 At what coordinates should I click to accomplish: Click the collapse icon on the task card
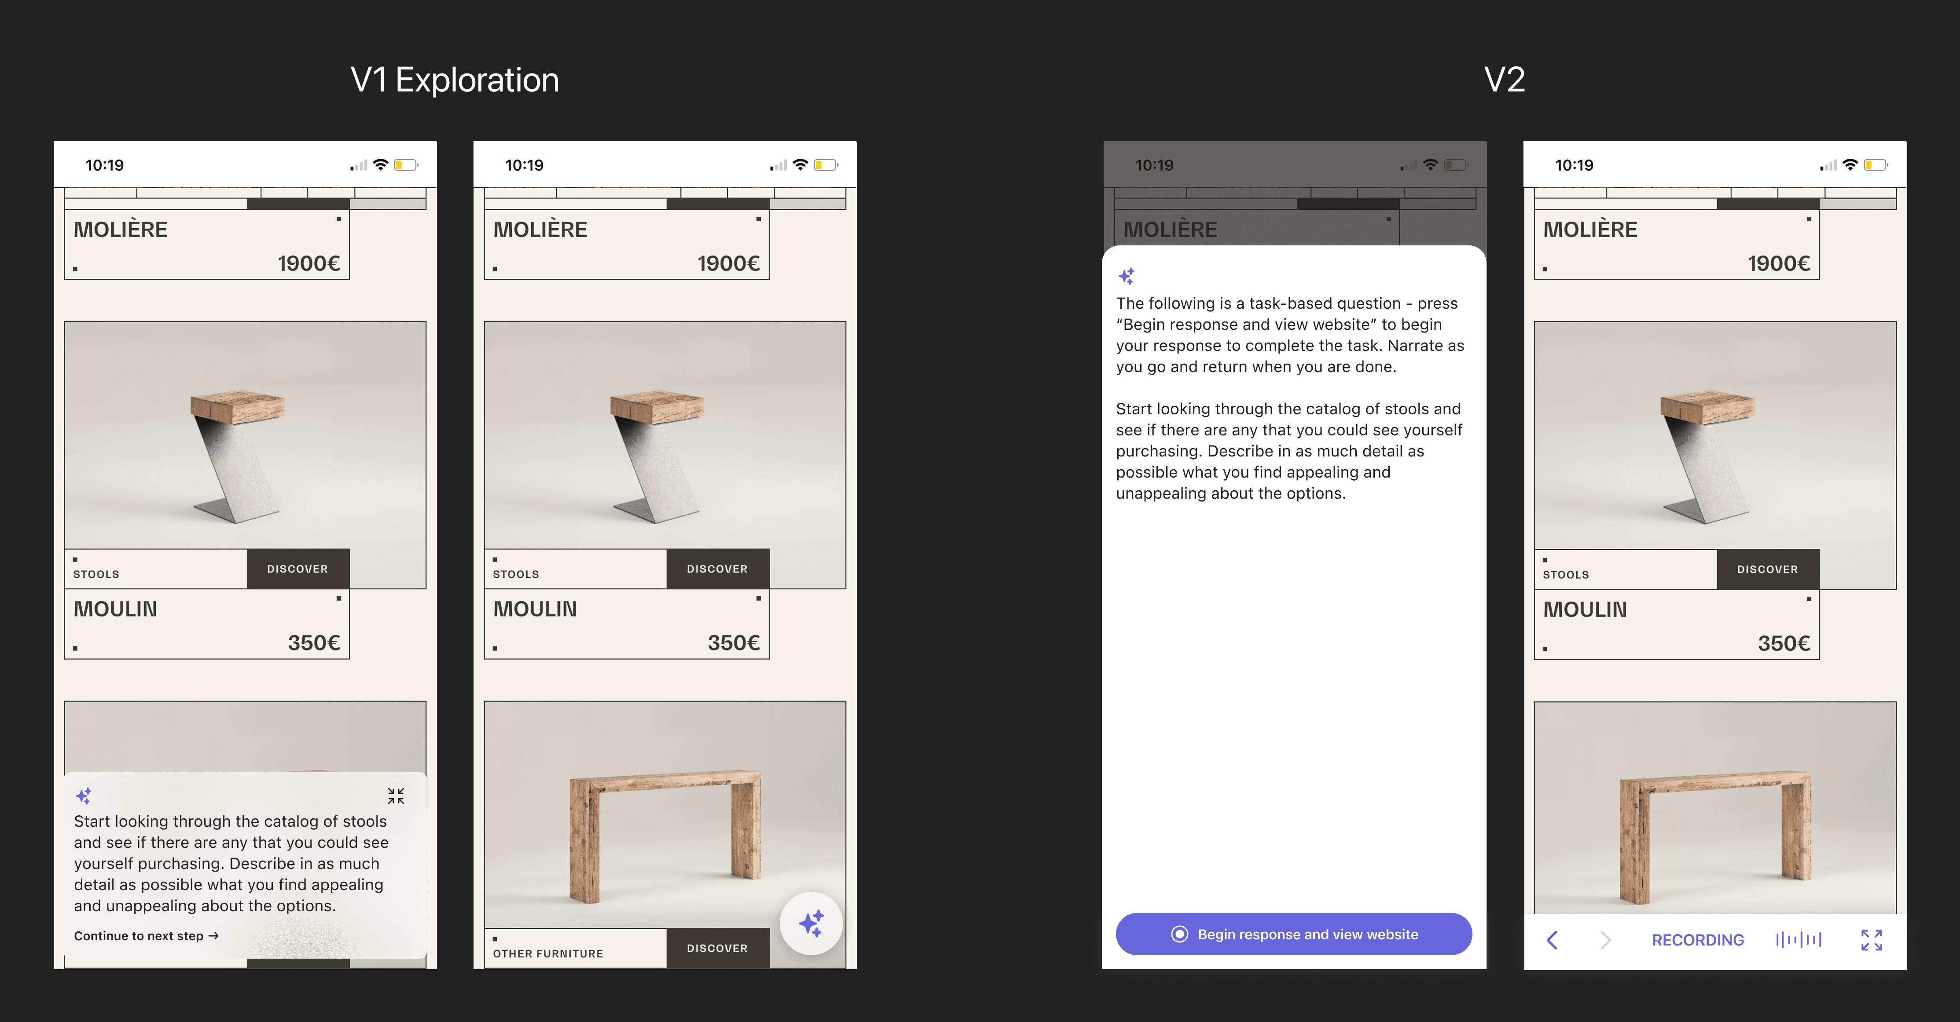[396, 796]
